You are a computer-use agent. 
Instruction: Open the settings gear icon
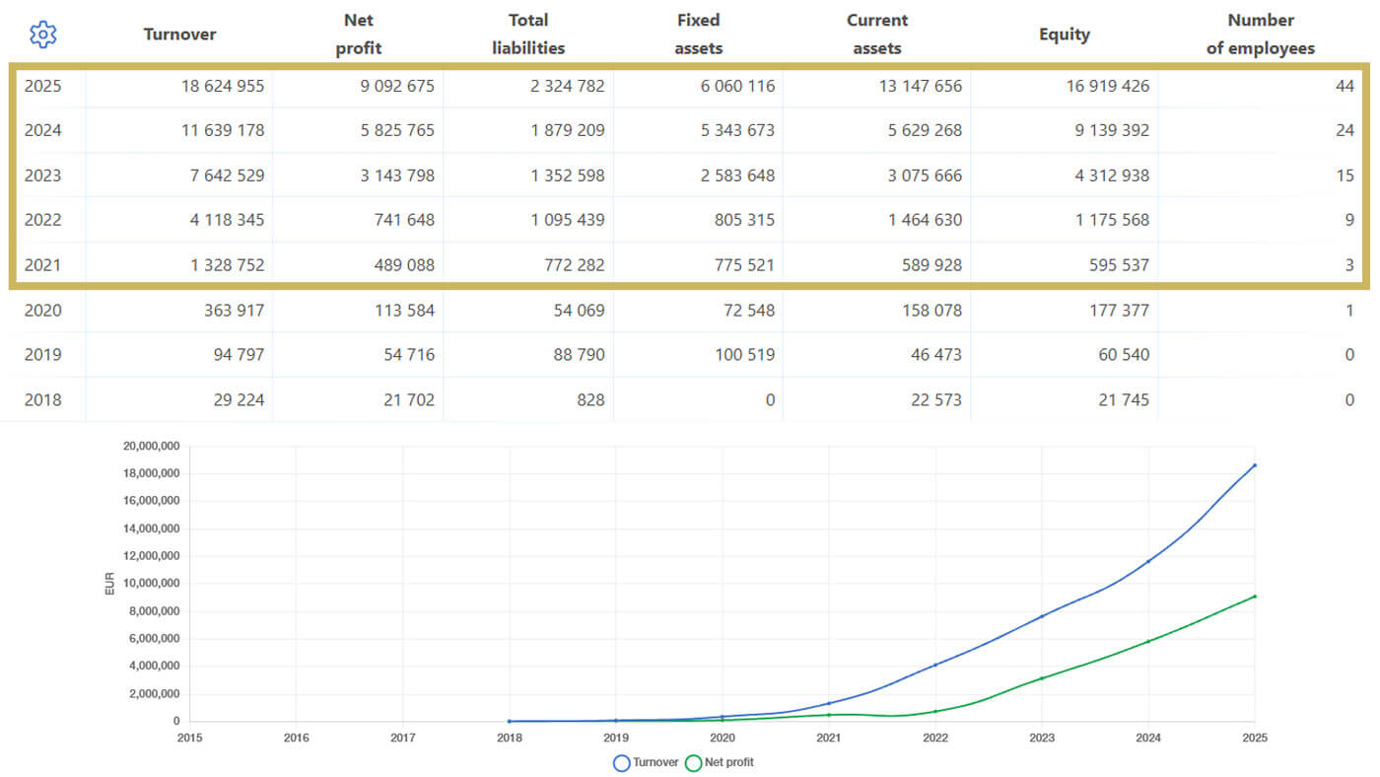coord(43,35)
